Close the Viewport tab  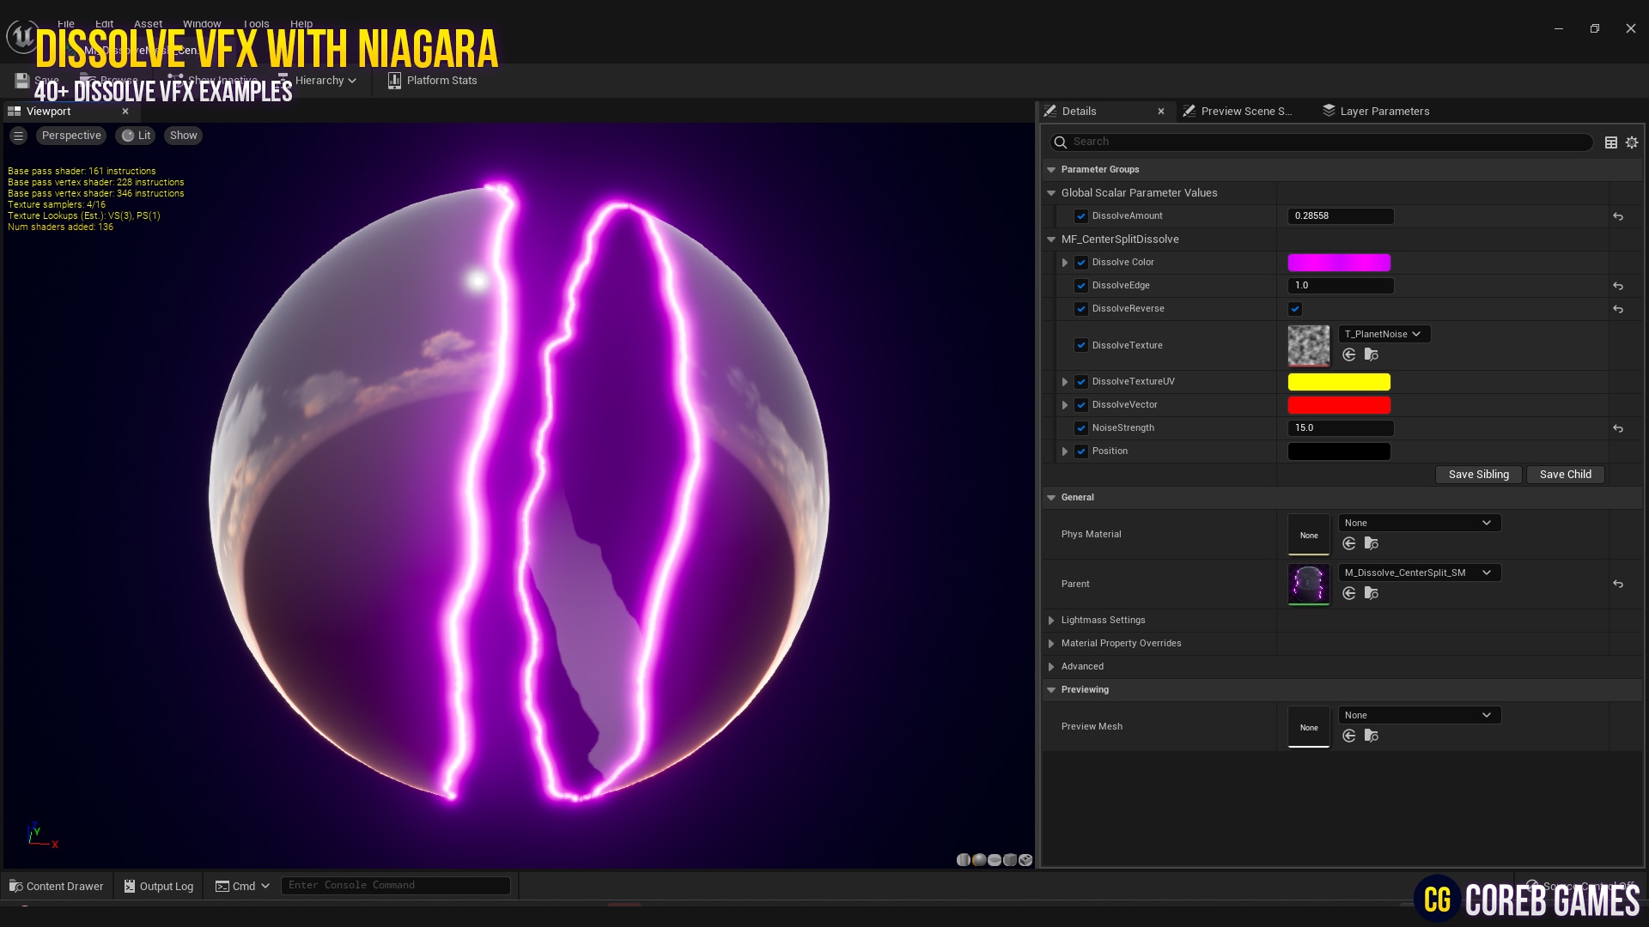pyautogui.click(x=125, y=112)
